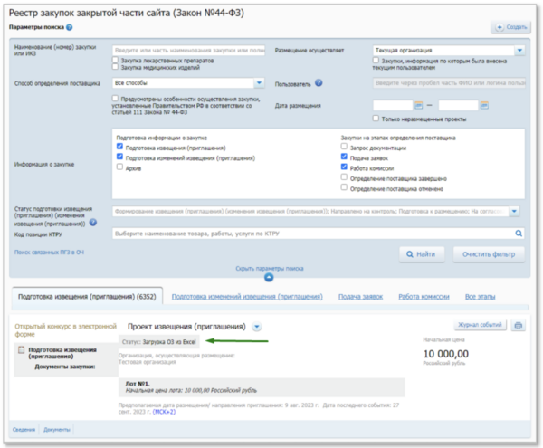
Task: Click the help icon beside Пользователь
Action: pos(319,83)
